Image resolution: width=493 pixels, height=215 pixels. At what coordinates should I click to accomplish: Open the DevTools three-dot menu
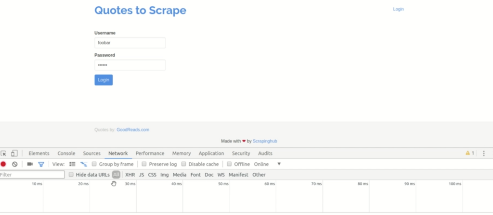[484, 153]
